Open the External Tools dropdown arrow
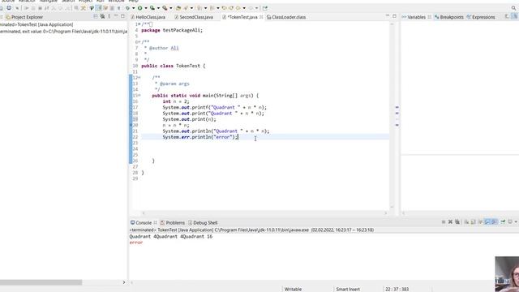Screen dimensions: 519x292 171,8
